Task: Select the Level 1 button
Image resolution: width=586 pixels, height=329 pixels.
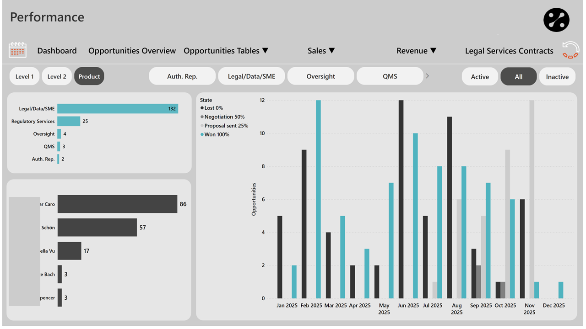Action: (25, 76)
